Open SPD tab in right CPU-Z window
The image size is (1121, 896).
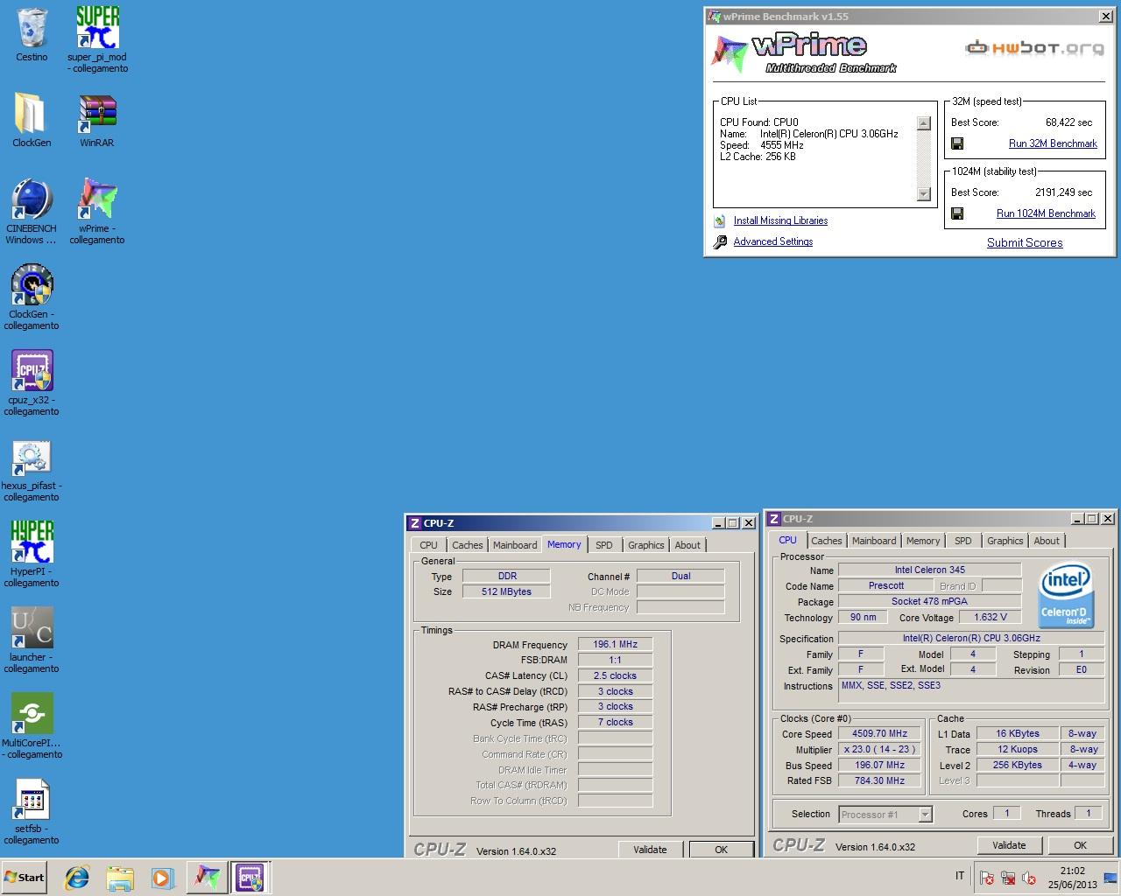click(x=963, y=541)
